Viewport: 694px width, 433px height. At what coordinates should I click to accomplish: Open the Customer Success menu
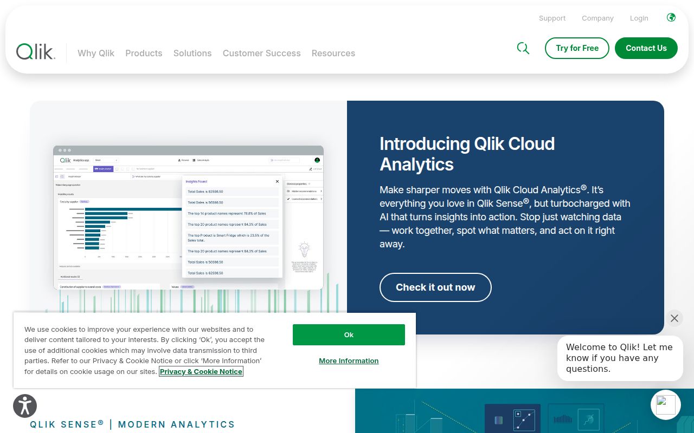click(261, 53)
